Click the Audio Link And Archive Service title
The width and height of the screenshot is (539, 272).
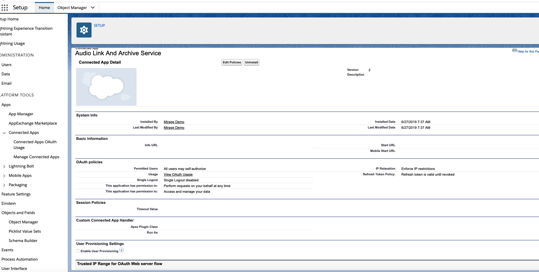[118, 53]
